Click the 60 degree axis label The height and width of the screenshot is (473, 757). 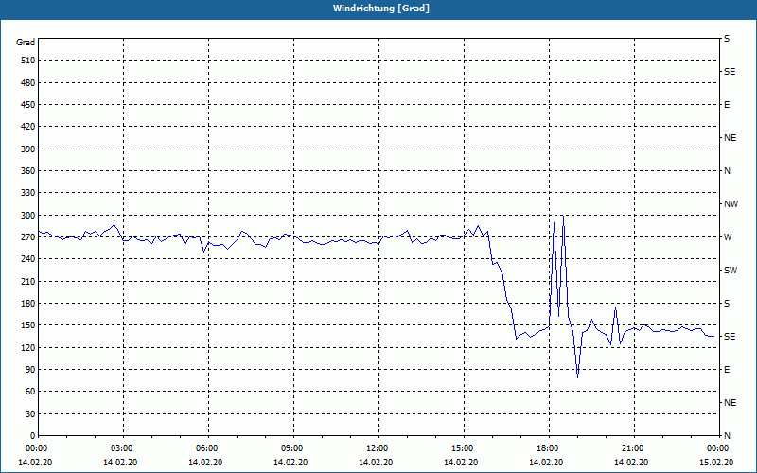[30, 392]
